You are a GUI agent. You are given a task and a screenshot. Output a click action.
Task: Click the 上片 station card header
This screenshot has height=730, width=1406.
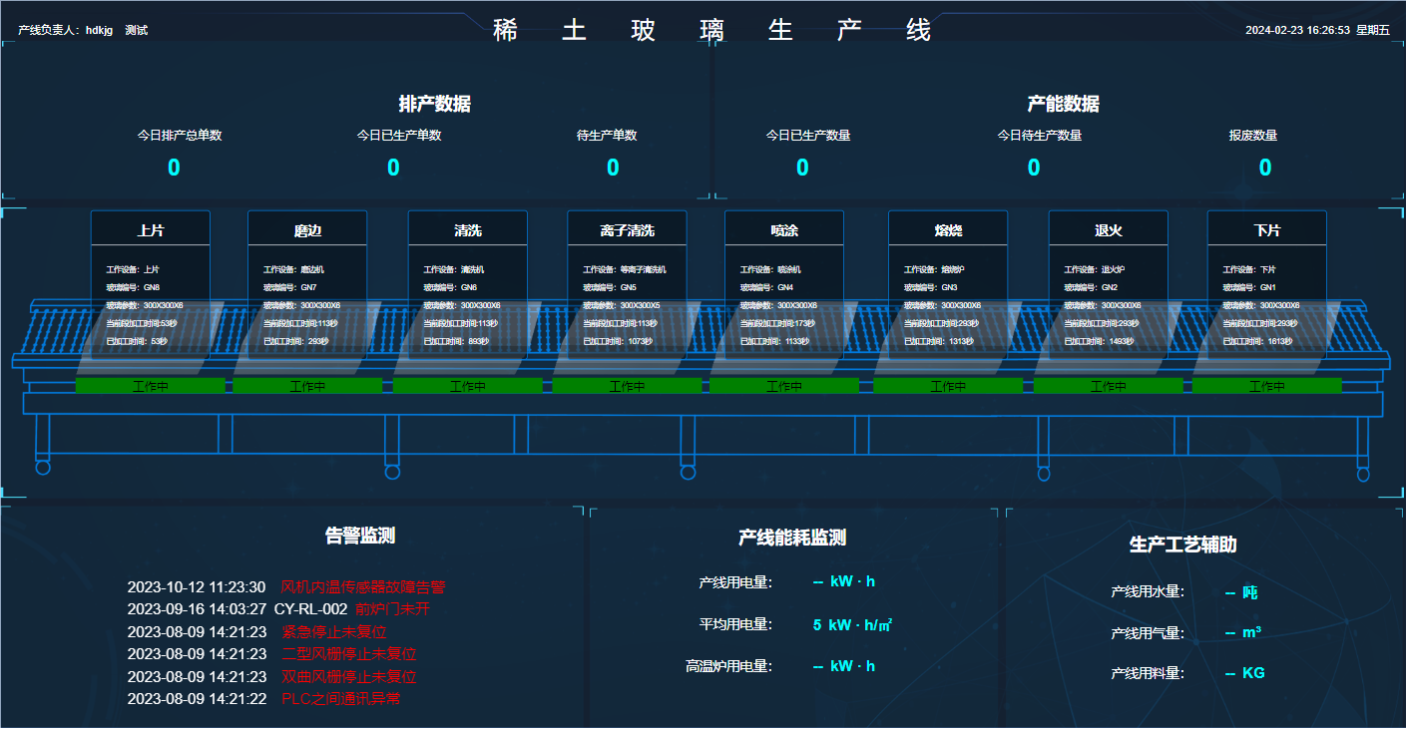click(151, 230)
